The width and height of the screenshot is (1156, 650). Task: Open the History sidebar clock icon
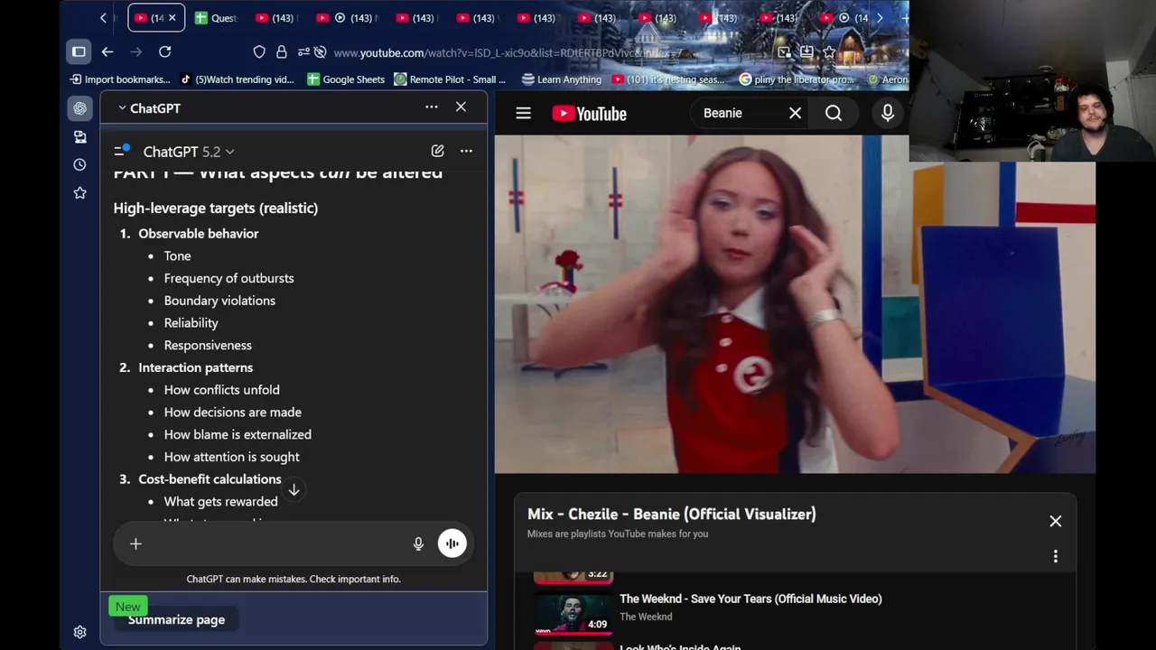click(x=80, y=164)
